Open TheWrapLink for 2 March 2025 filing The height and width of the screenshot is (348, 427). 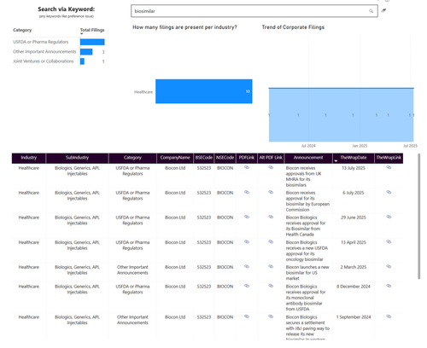tap(389, 267)
